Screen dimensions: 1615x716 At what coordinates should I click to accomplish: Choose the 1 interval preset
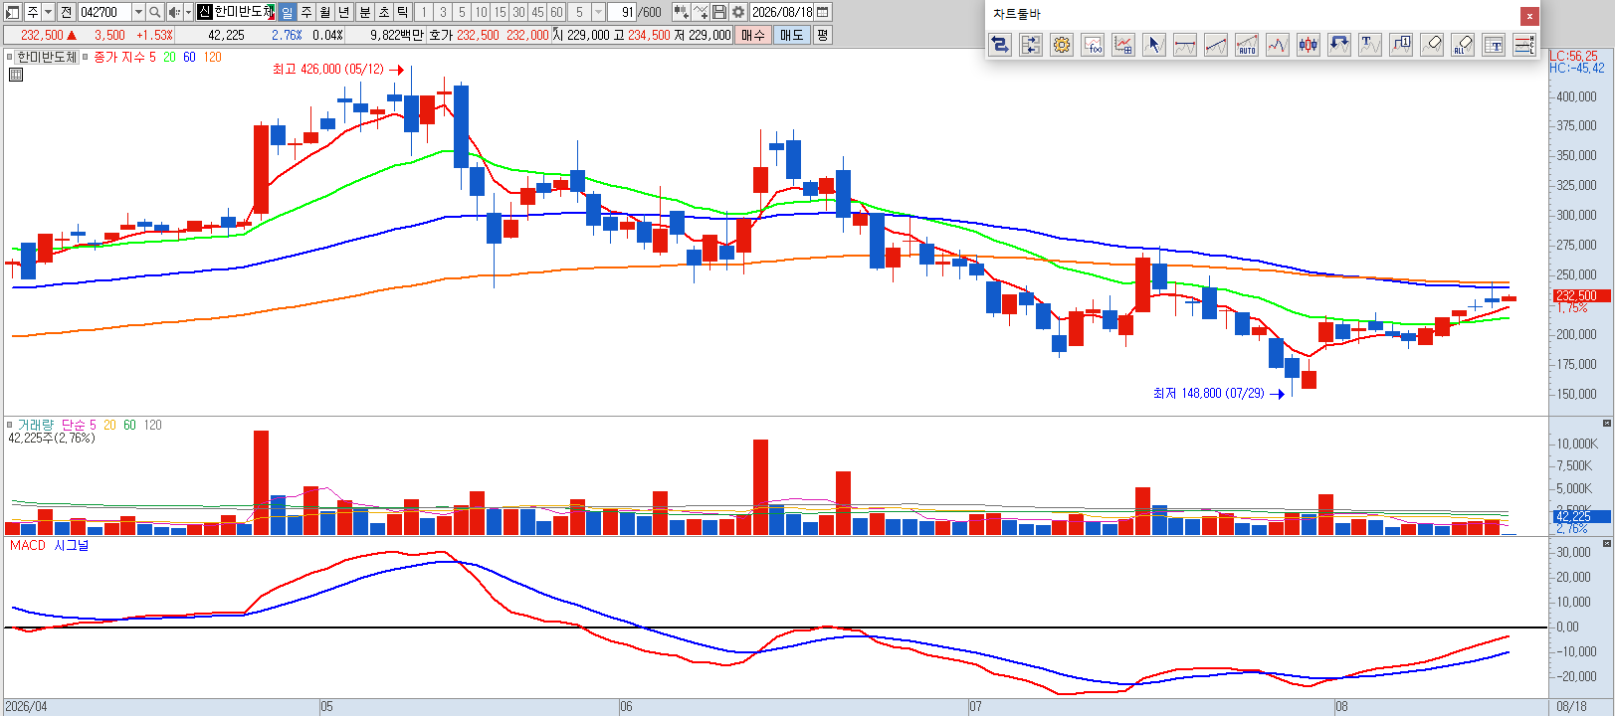pyautogui.click(x=424, y=12)
